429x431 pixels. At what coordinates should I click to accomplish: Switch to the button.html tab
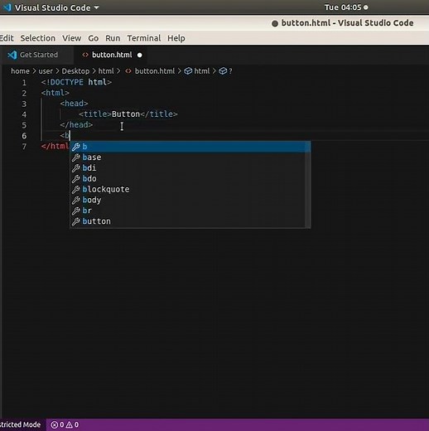[110, 55]
